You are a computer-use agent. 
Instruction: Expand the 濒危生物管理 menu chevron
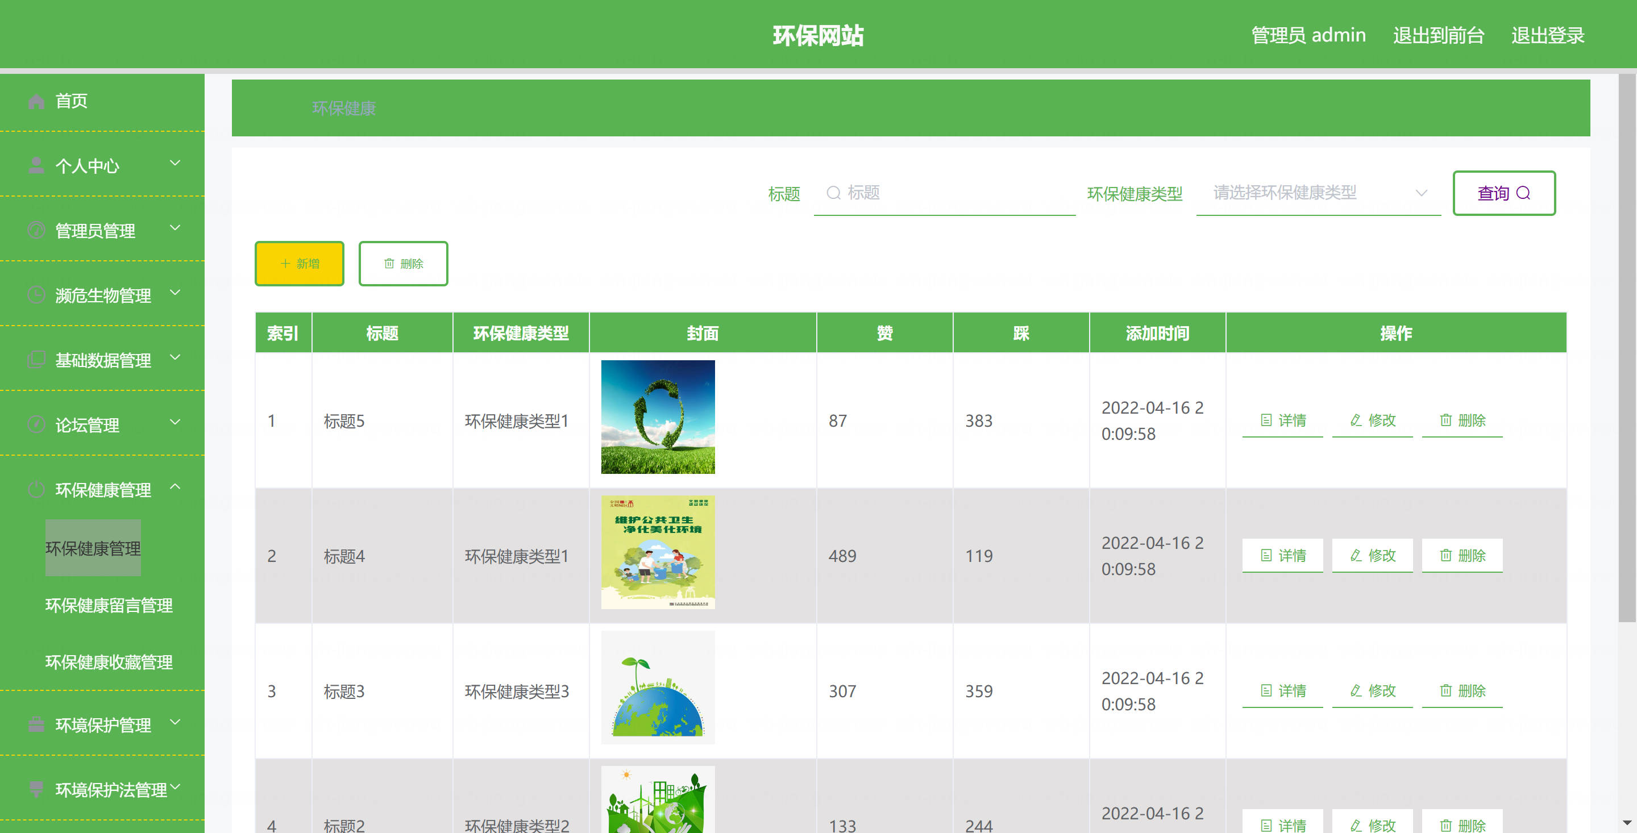[x=174, y=293]
